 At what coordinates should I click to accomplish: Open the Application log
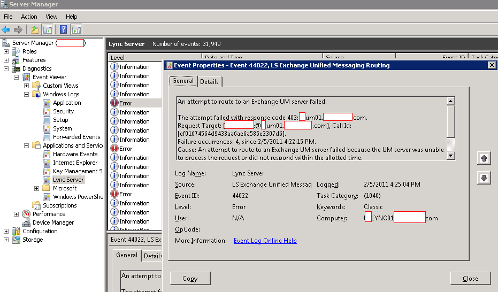pyautogui.click(x=67, y=103)
